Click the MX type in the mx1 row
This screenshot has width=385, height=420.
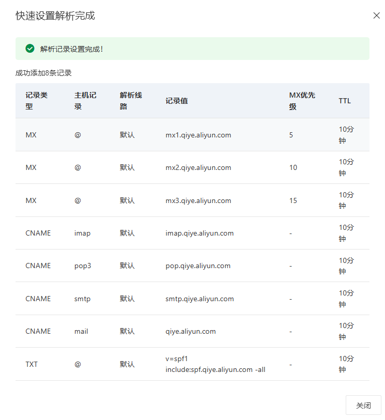tap(31, 135)
